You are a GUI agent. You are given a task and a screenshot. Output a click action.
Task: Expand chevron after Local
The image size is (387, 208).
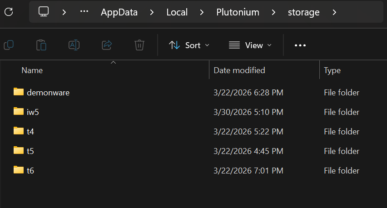202,12
